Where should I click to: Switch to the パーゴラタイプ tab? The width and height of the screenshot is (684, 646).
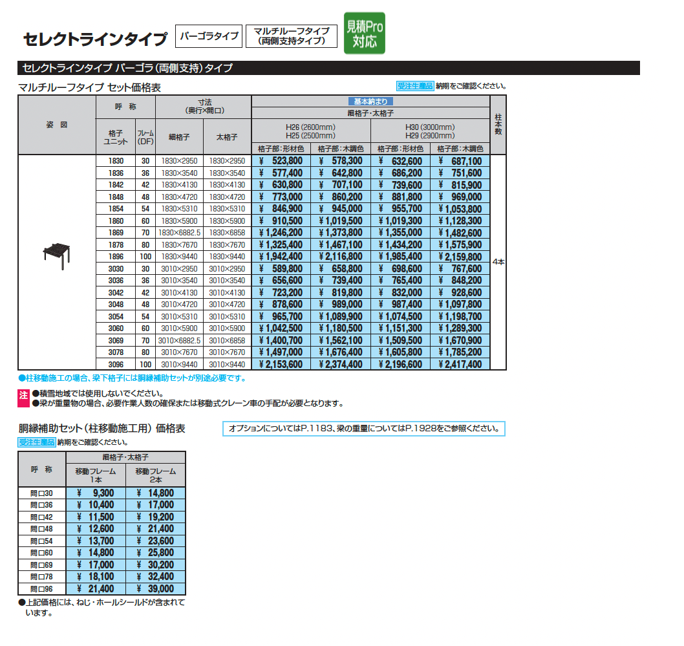click(208, 36)
